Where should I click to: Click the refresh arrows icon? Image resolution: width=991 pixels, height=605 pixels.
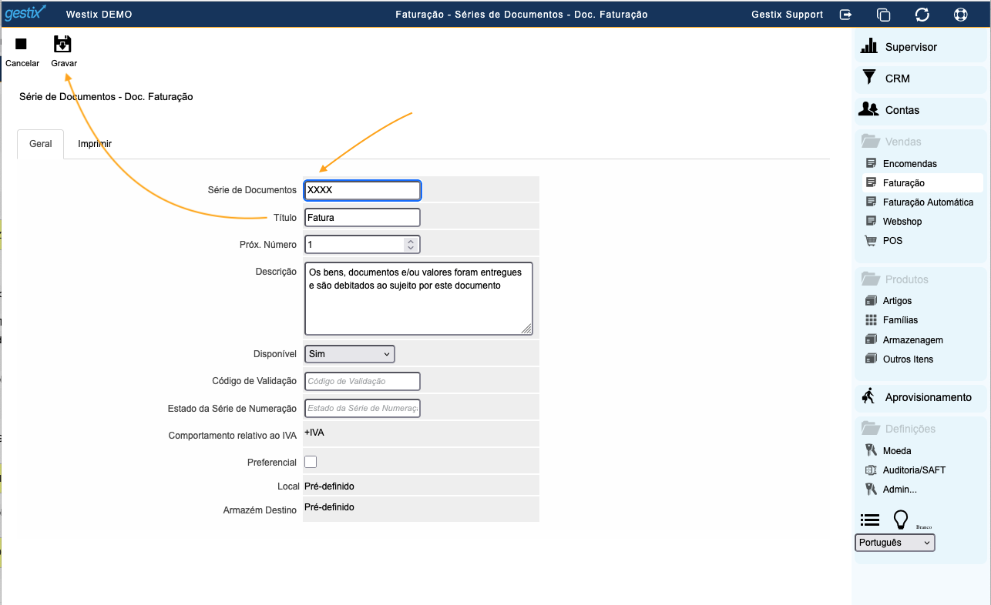pos(922,15)
